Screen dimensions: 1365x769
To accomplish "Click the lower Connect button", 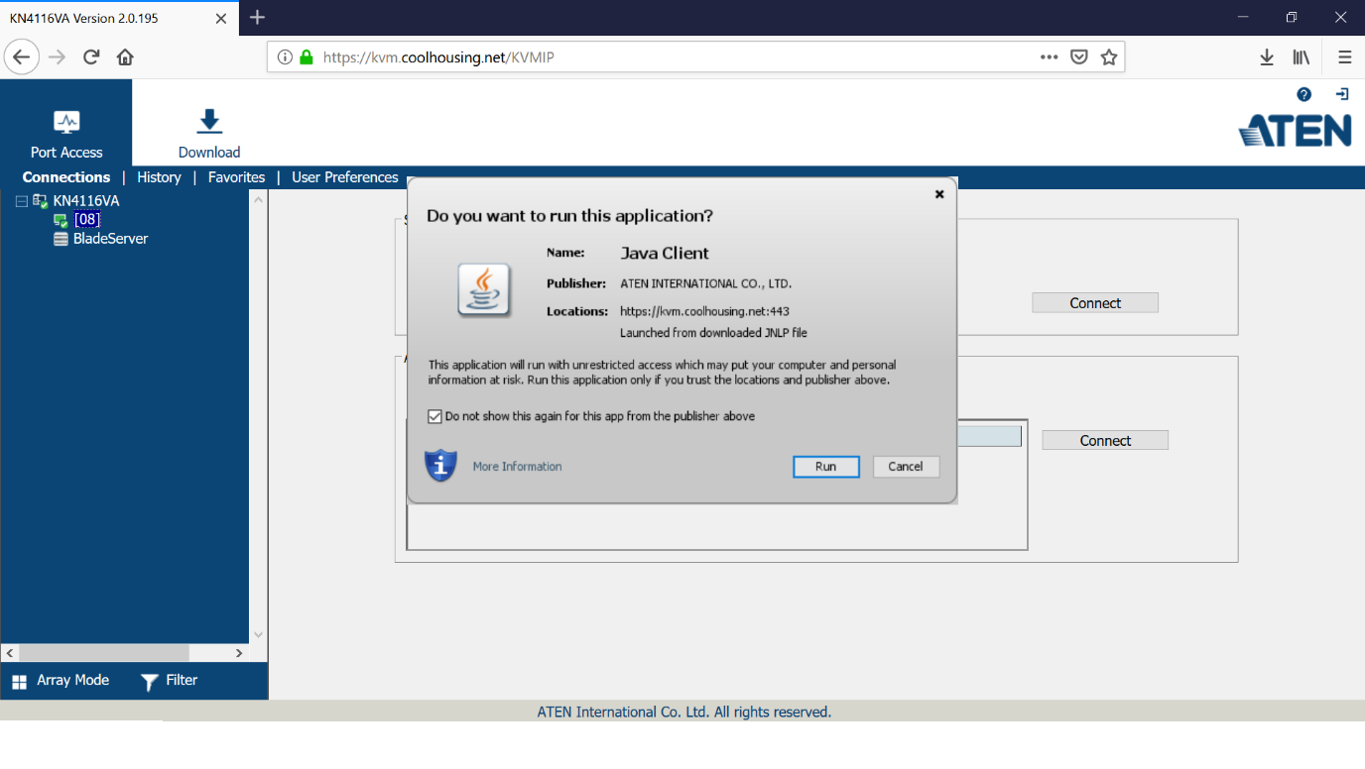I will [x=1105, y=441].
